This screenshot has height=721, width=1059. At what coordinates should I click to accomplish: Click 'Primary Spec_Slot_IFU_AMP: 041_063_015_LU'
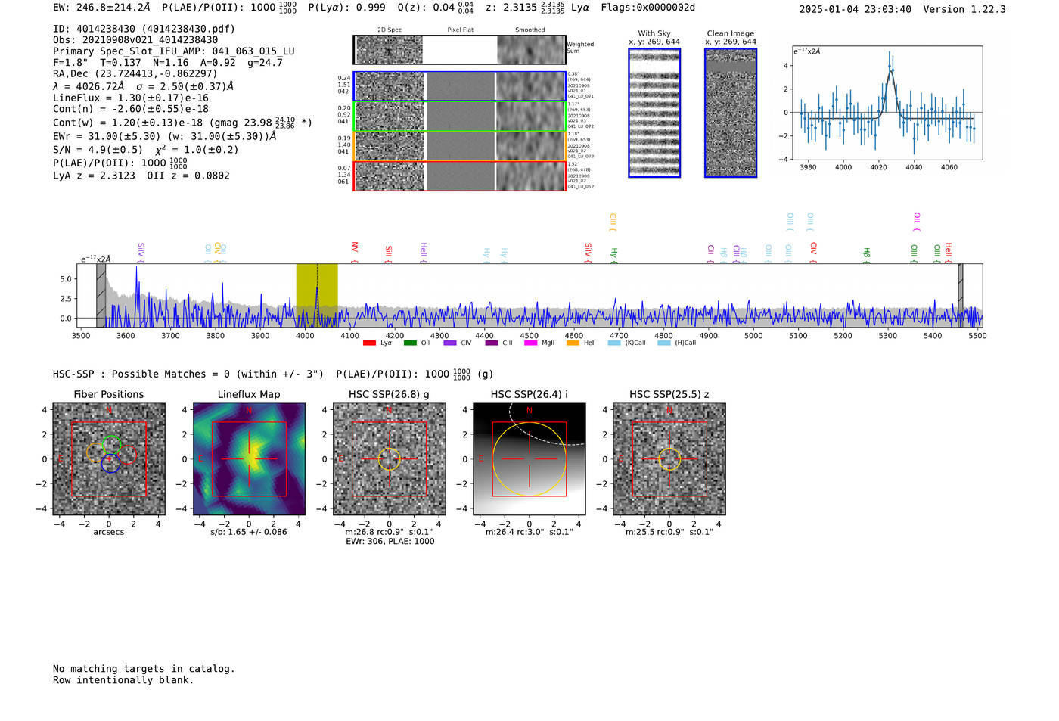coord(174,51)
